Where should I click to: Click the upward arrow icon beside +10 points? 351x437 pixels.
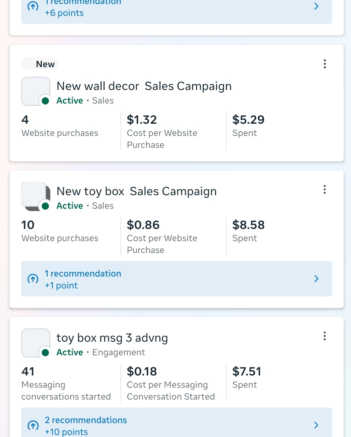point(33,425)
